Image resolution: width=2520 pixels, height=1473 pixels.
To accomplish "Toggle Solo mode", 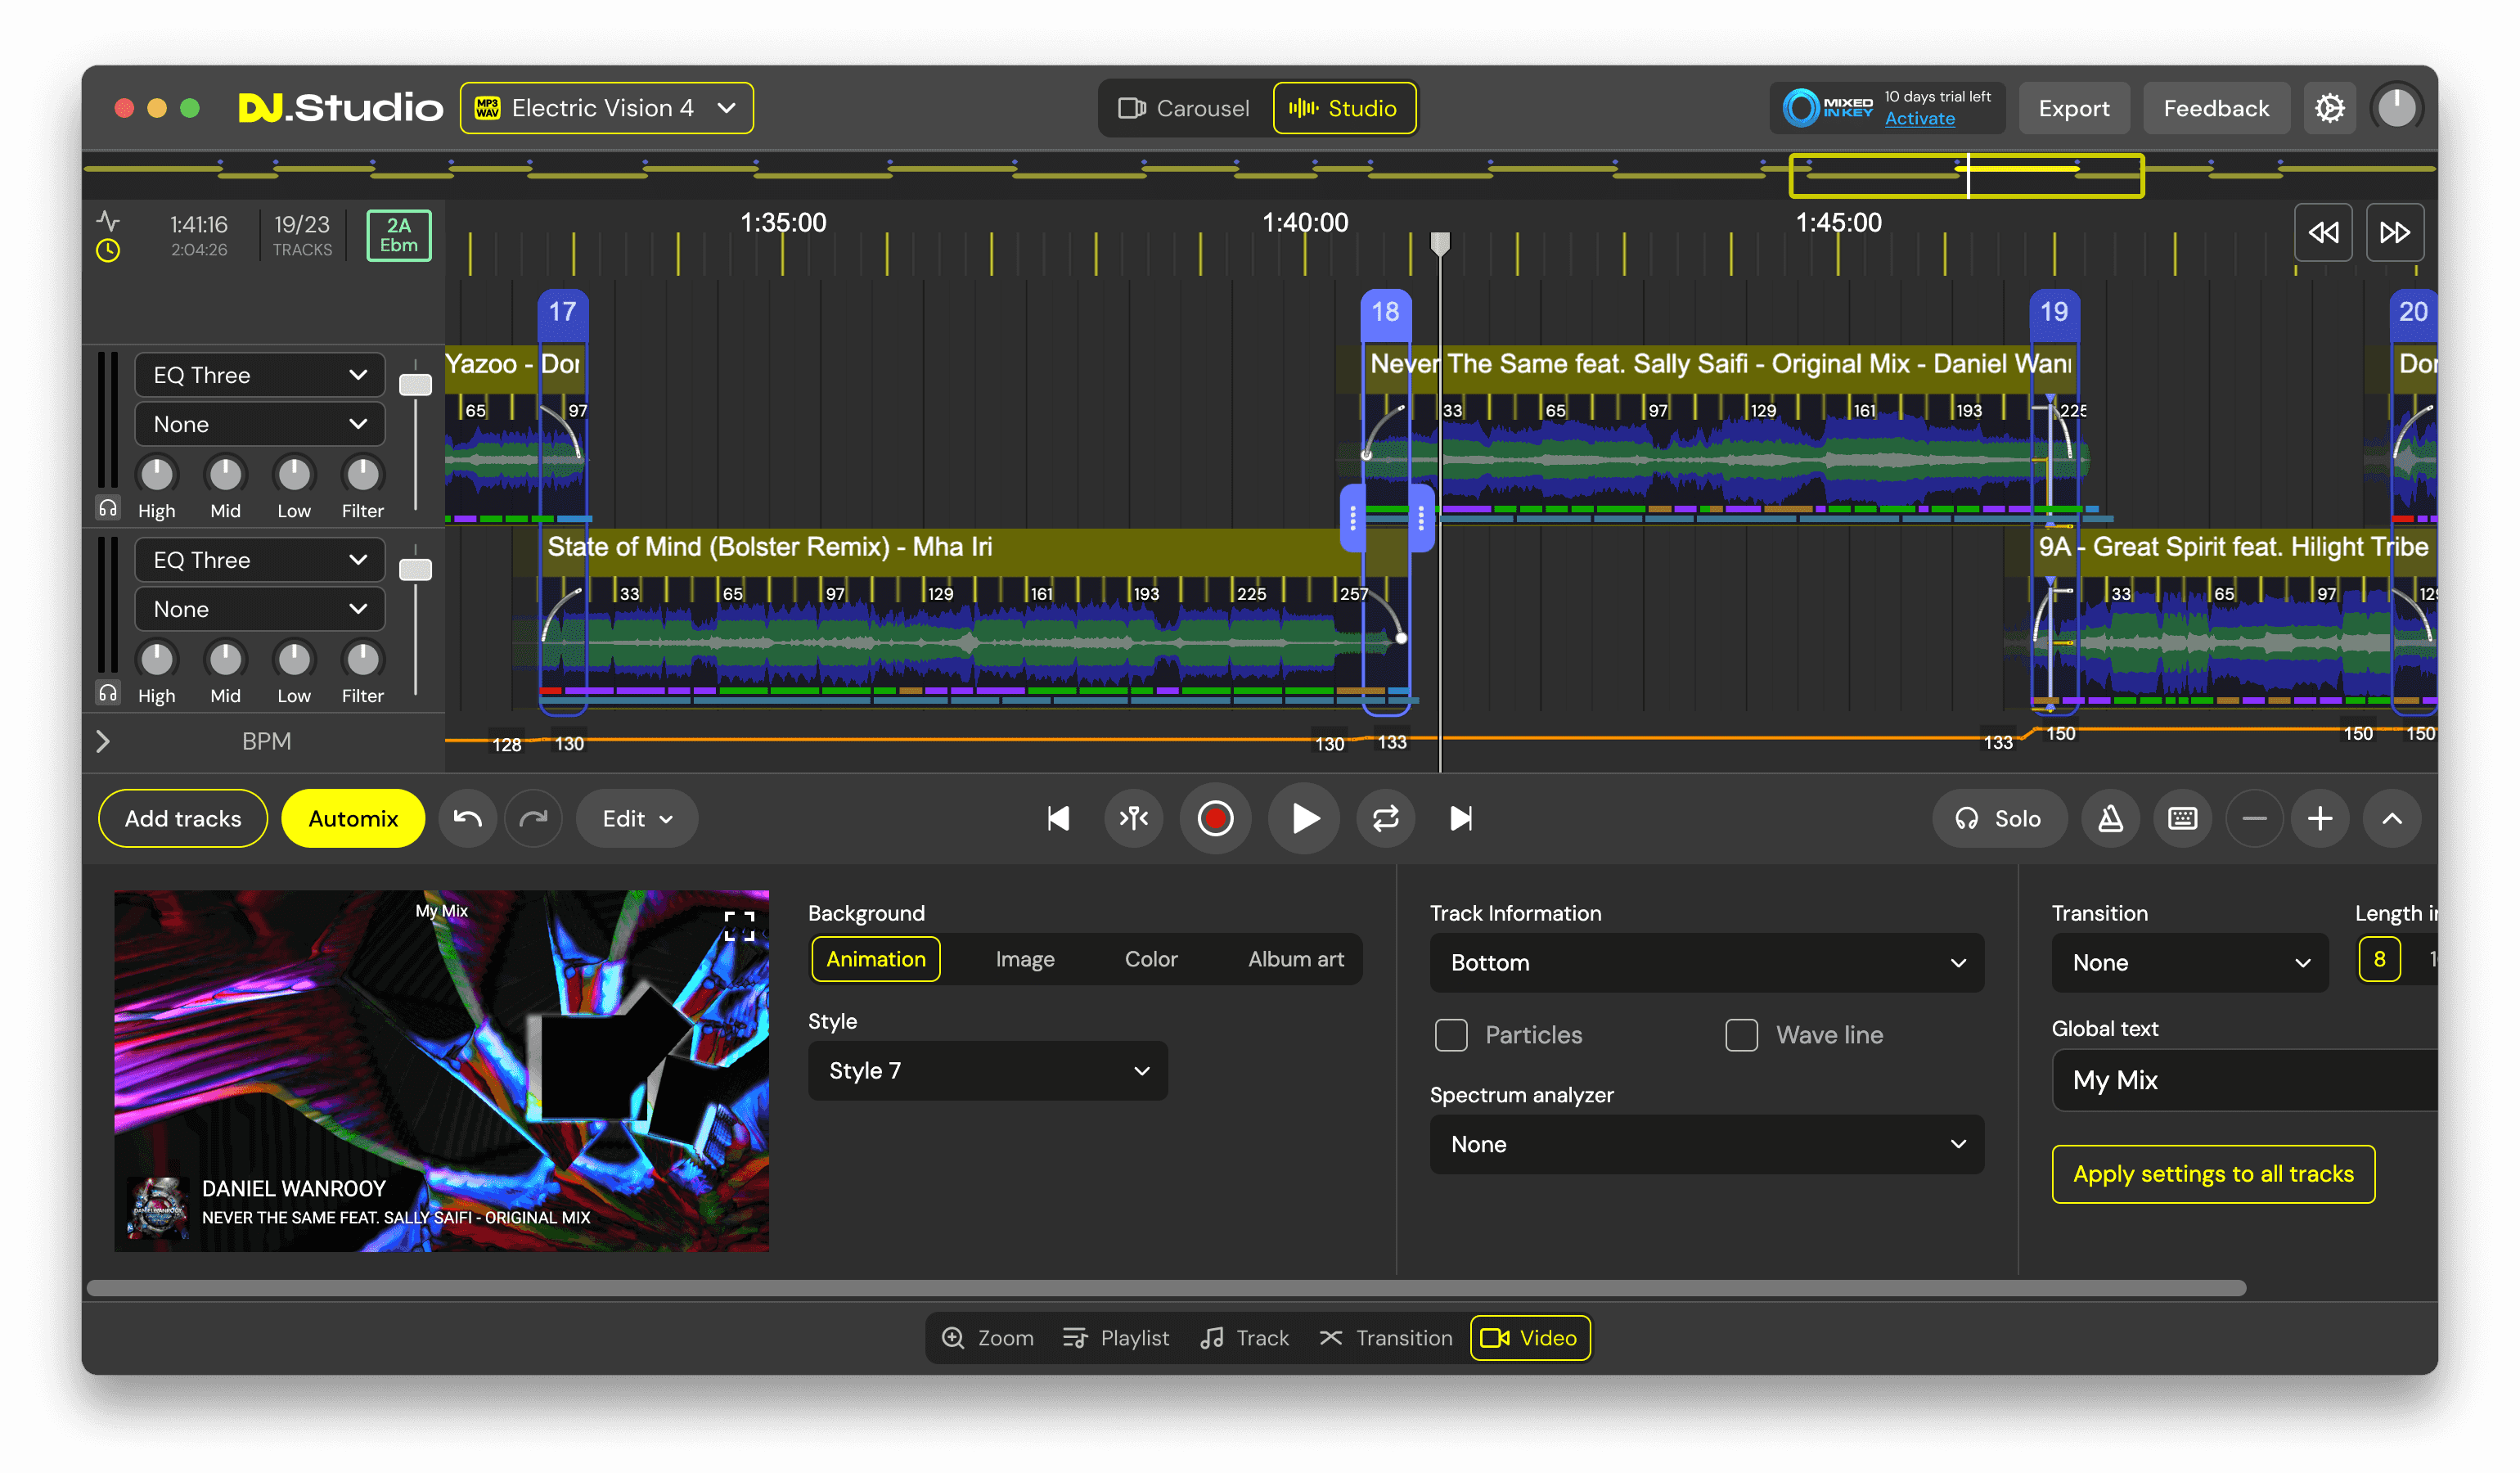I will pyautogui.click(x=1999, y=819).
